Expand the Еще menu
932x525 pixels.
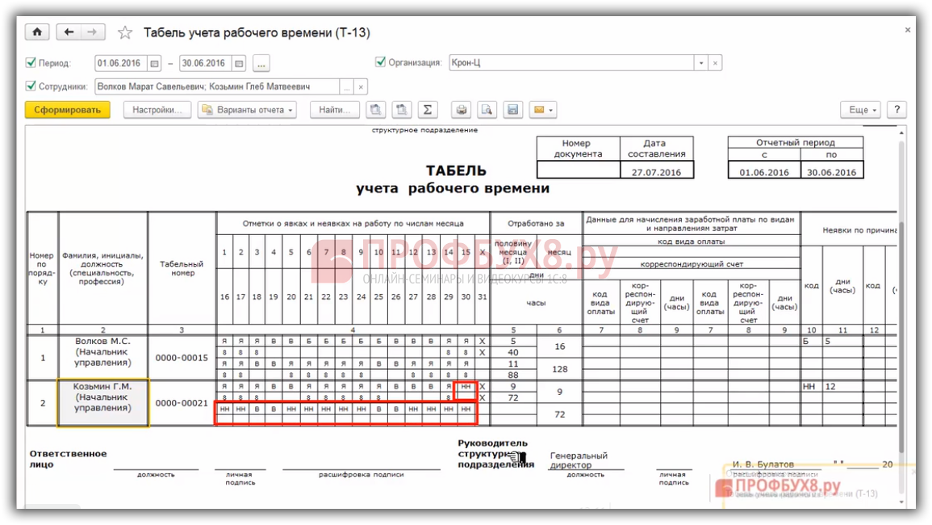coord(862,110)
